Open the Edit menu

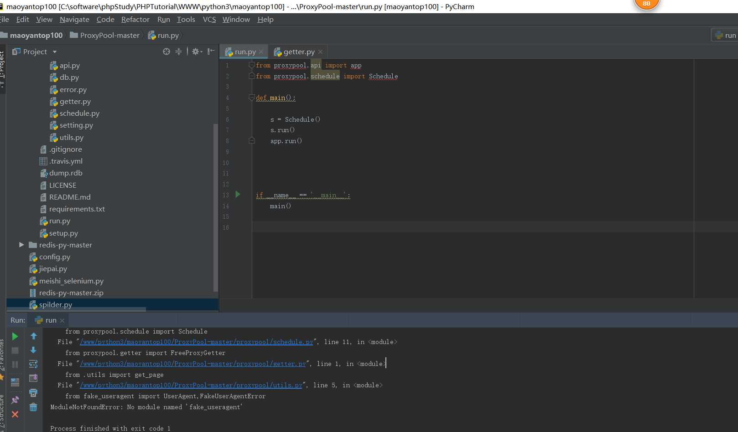(22, 19)
